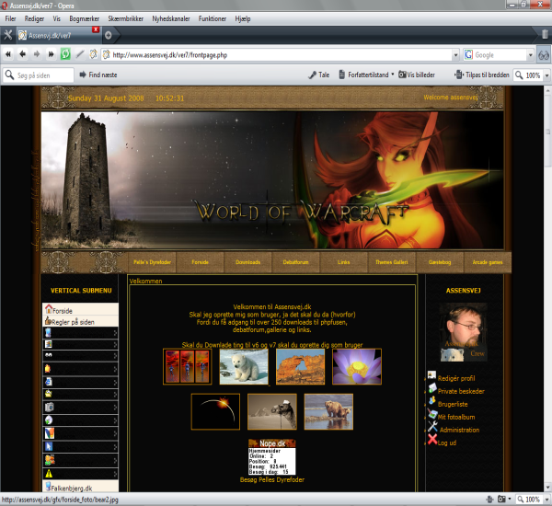Expand the camera submenu row arrow
Viewport: 552px width, 506px height.
[x=115, y=408]
